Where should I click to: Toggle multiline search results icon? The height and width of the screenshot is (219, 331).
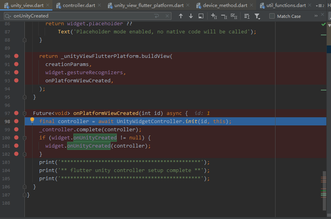tap(247, 16)
